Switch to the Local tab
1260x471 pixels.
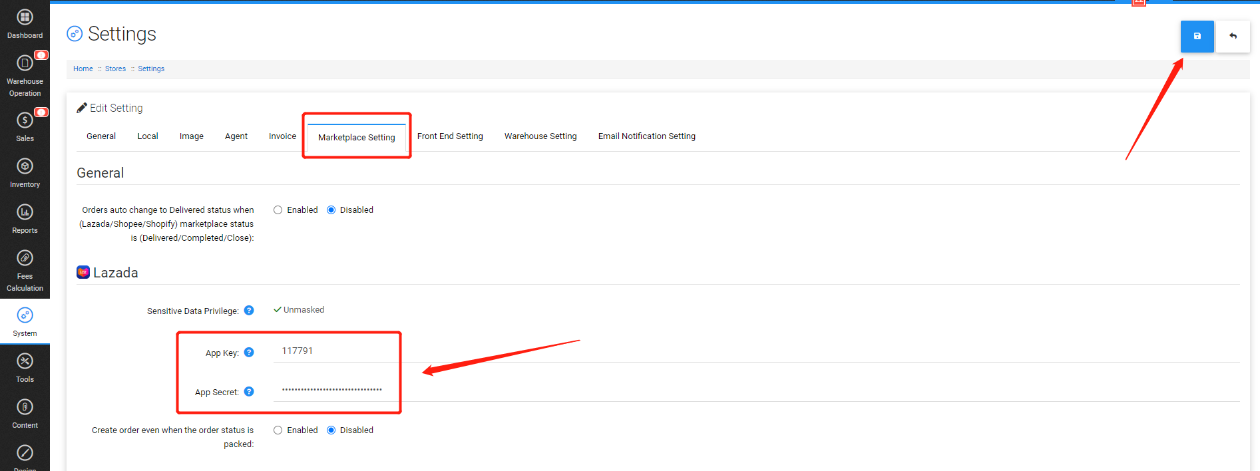click(148, 136)
